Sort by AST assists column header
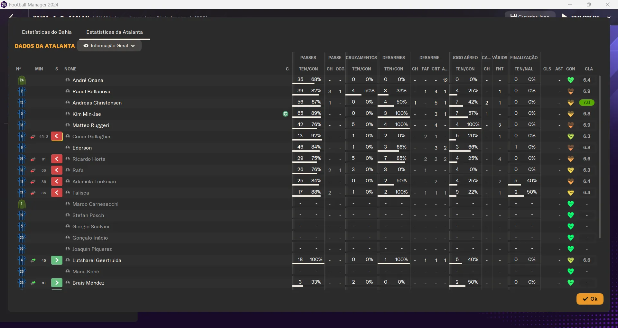The image size is (618, 328). pyautogui.click(x=559, y=69)
